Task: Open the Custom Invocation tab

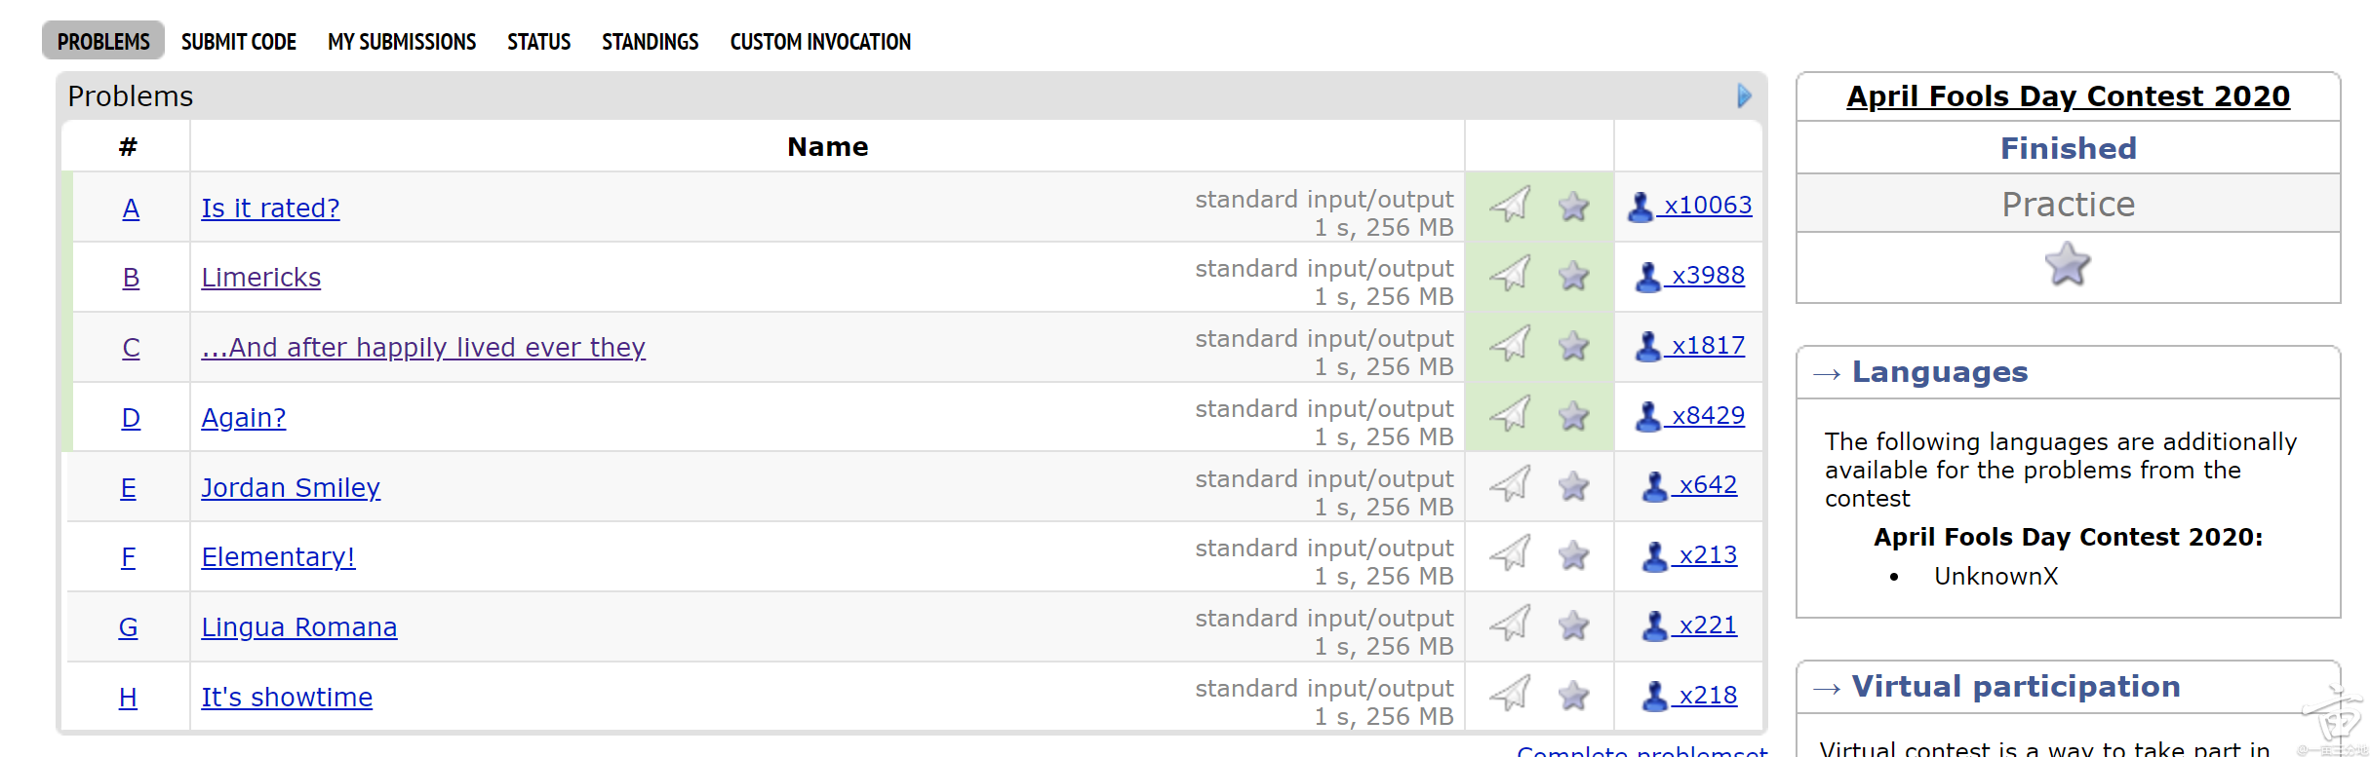Action: 820,42
